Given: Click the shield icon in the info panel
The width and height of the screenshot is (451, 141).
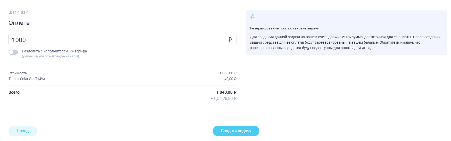Looking at the screenshot, I should pyautogui.click(x=253, y=17).
